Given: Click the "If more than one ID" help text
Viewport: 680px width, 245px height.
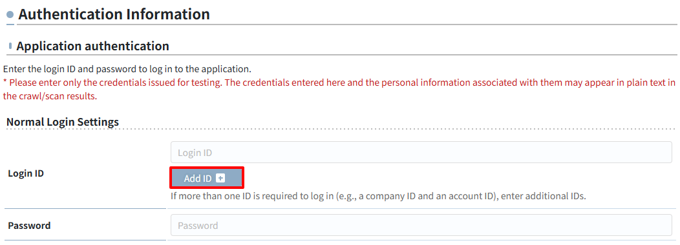Looking at the screenshot, I should pyautogui.click(x=378, y=196).
